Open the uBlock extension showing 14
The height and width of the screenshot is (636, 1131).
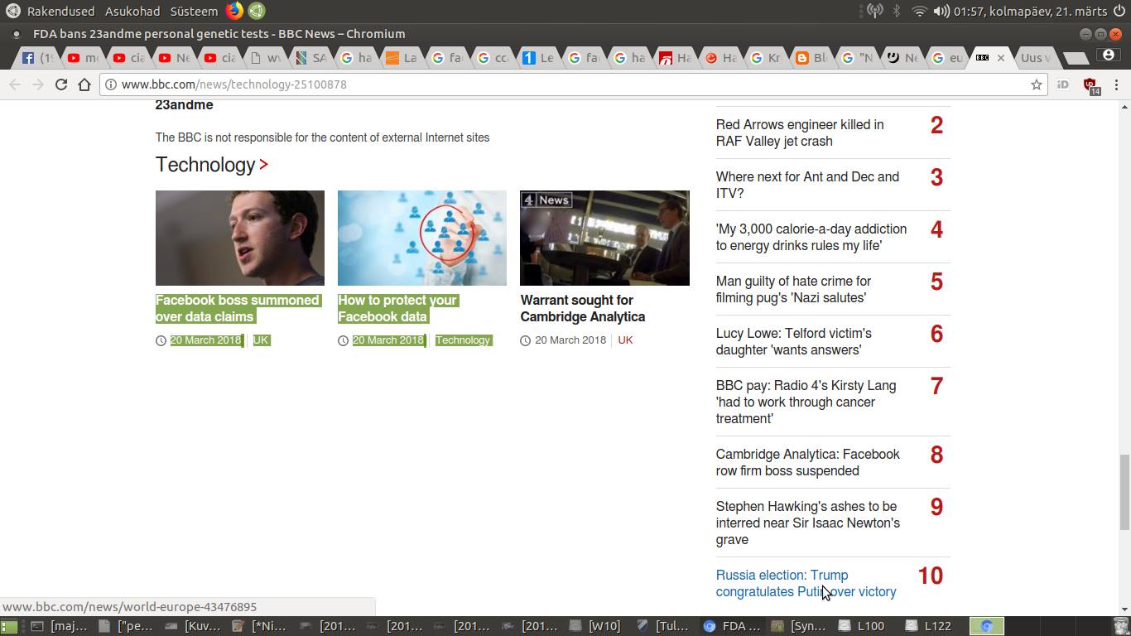coord(1090,85)
